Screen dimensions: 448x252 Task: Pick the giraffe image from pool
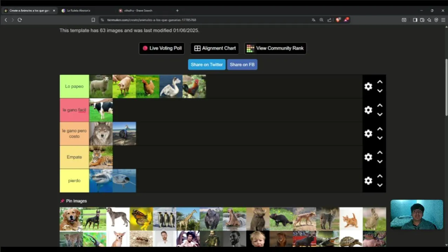pos(188,219)
